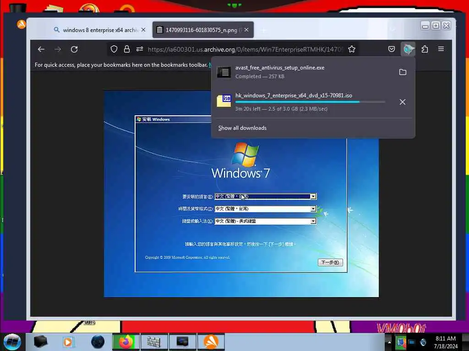
Task: Open the brick wall firewall taskbar icon
Action: pyautogui.click(x=154, y=342)
